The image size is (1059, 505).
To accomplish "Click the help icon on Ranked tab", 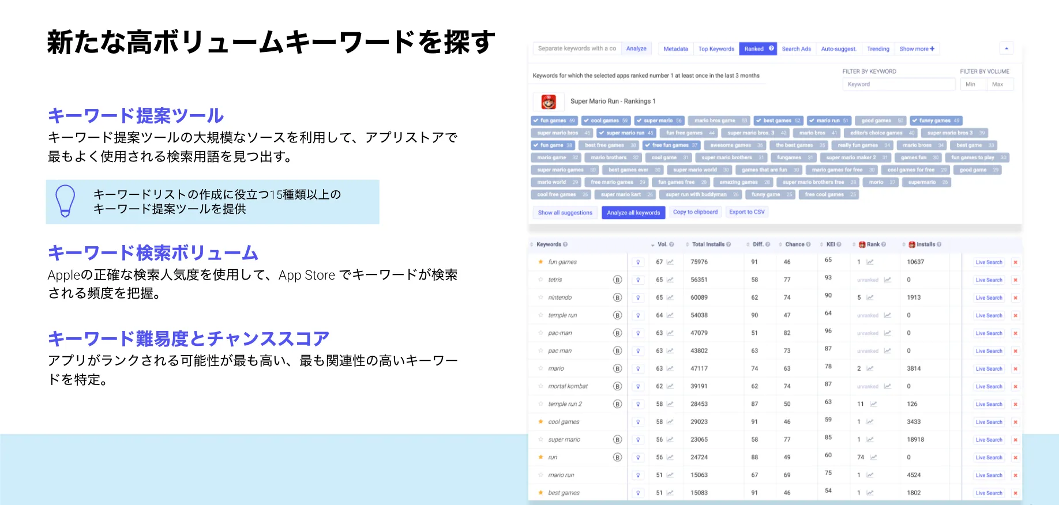I will tap(771, 48).
